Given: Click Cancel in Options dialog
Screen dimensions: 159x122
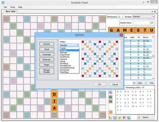Looking at the screenshot, I should click(x=115, y=84).
